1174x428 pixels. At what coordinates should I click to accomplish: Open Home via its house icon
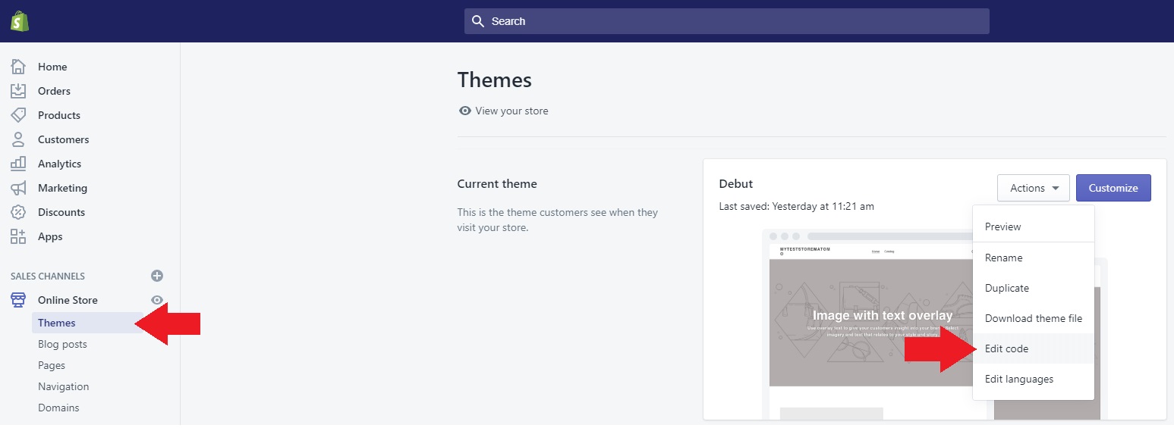pos(18,67)
